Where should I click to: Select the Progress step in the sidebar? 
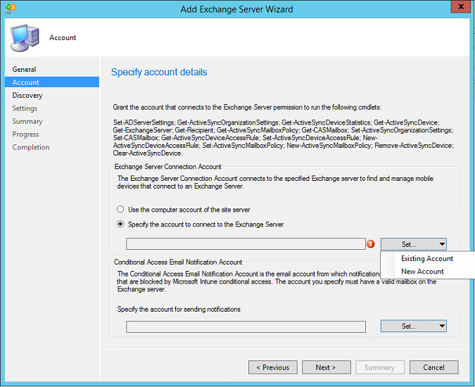[x=25, y=134]
